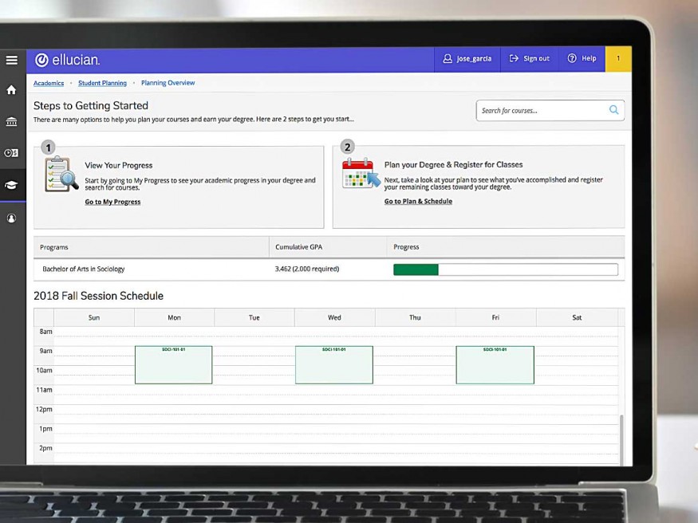Click the yellow notification badge showing 1

[619, 58]
